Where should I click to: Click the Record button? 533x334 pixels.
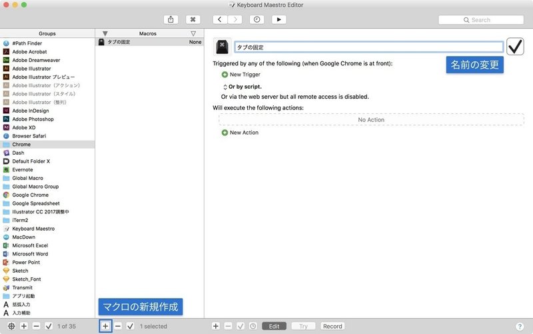coord(332,326)
